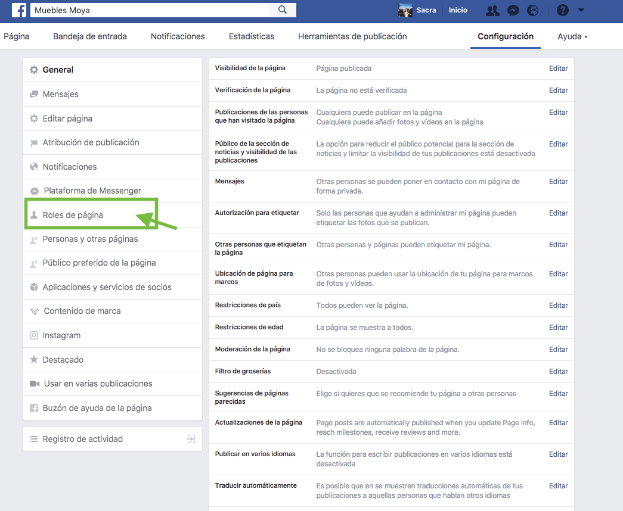Viewport: 623px width, 511px height.
Task: Select Registro de actividad in the sidebar
Action: click(83, 438)
